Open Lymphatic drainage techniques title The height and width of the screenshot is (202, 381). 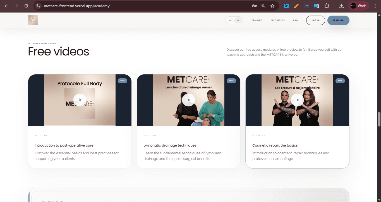pos(170,145)
